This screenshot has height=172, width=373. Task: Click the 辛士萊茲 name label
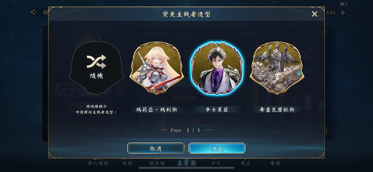click(217, 110)
